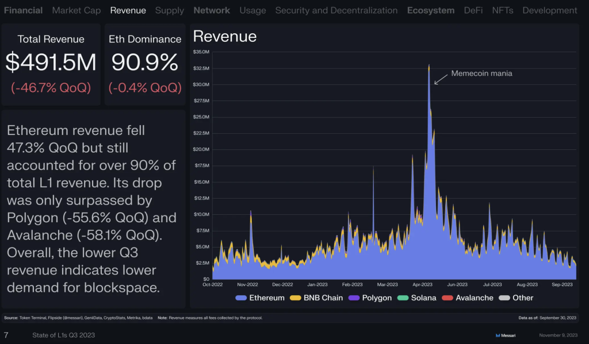Click the Jul-2023 x-axis label
Screen dimensions: 589x344
(492, 284)
